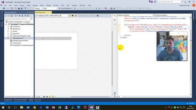Open the Format menu
The height and width of the screenshot is (110, 196).
coord(56,5)
